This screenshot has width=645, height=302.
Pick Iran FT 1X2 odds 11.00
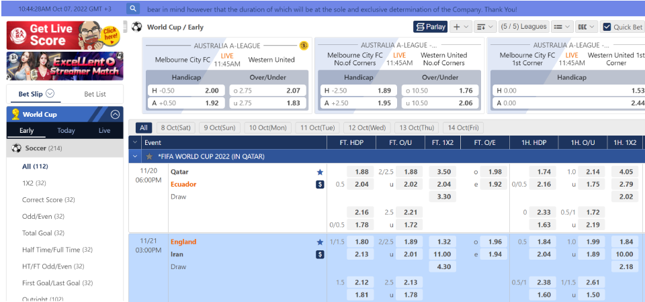[x=443, y=254]
